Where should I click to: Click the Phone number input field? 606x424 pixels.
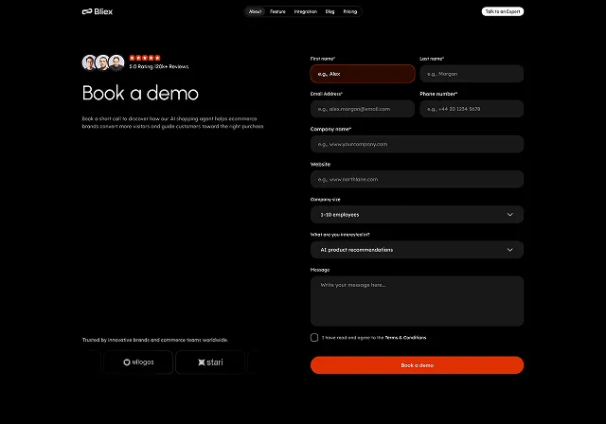(x=472, y=109)
